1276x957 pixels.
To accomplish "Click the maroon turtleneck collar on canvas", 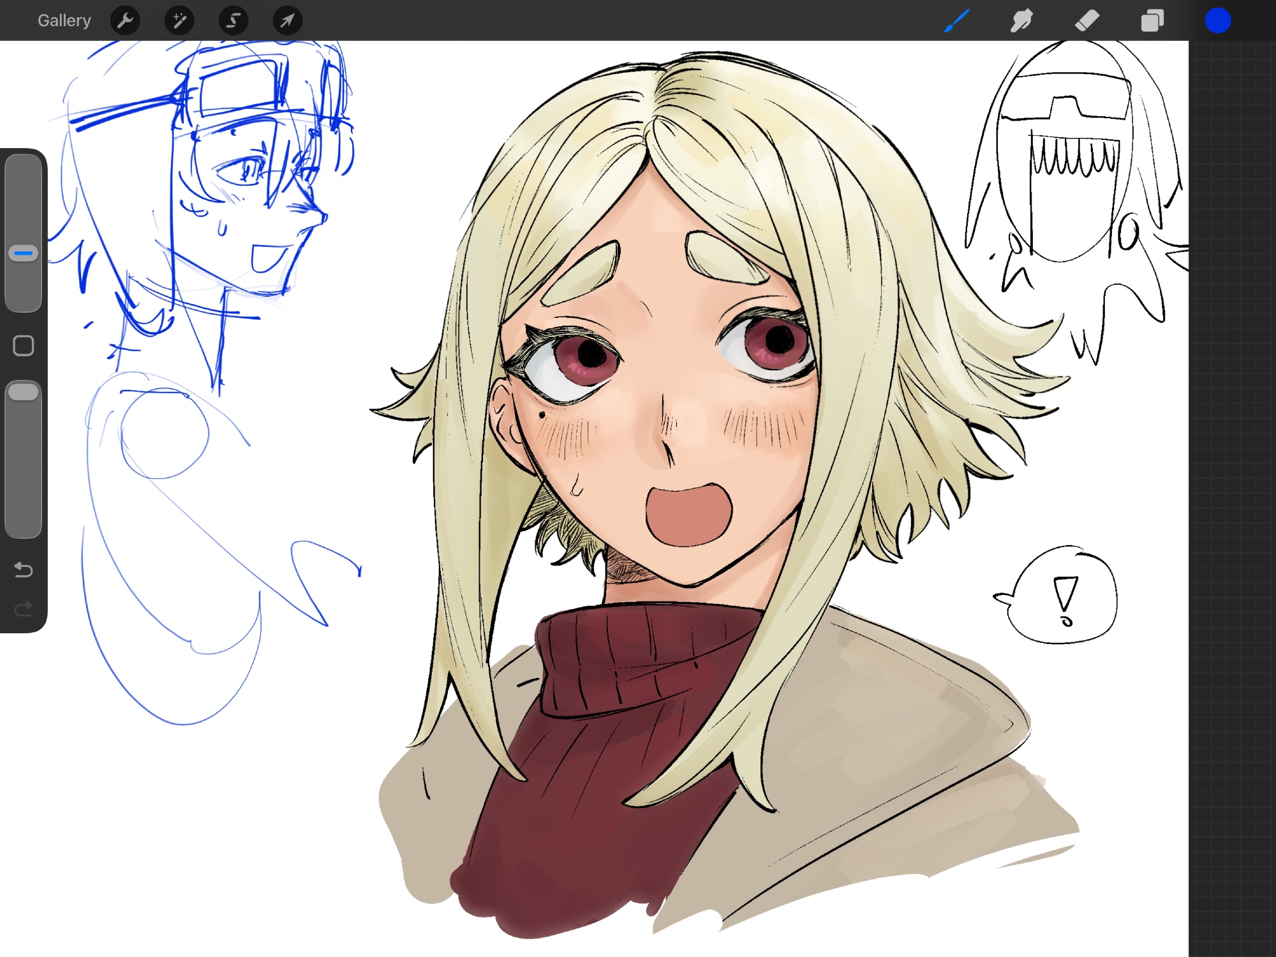I will point(638,658).
